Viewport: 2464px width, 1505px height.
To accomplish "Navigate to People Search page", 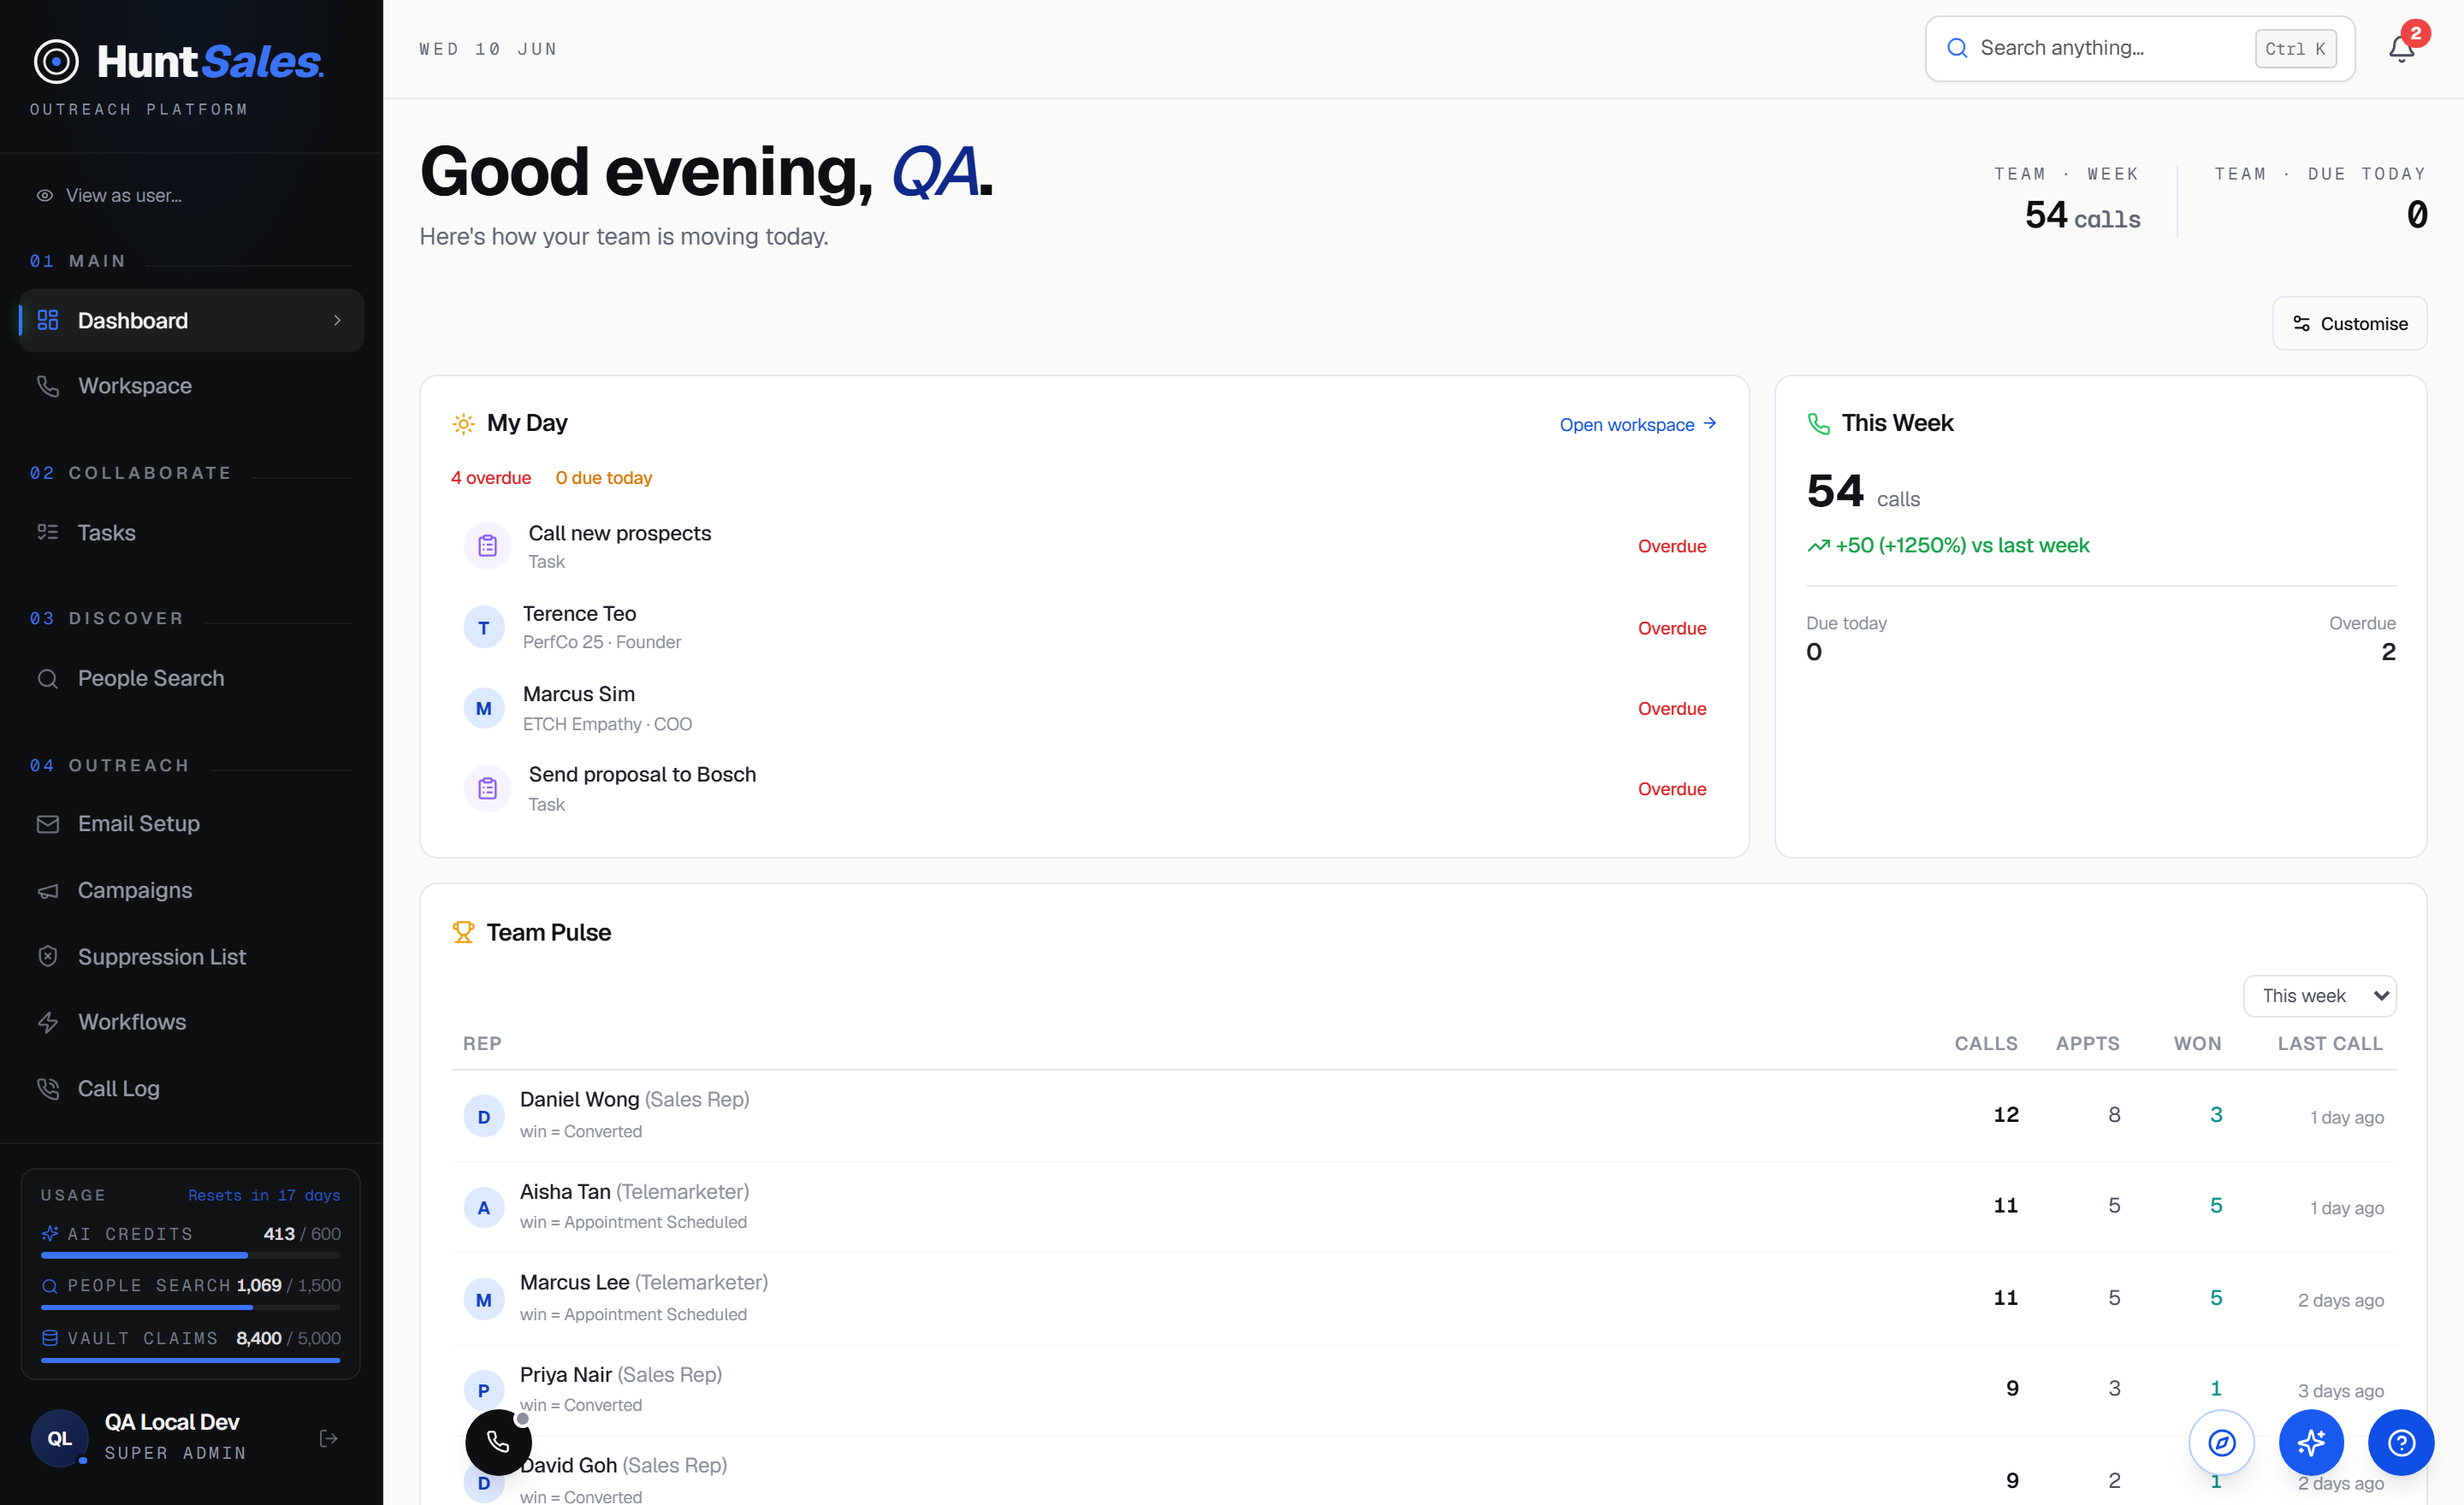I will (191, 677).
